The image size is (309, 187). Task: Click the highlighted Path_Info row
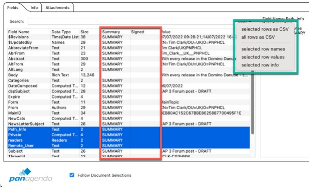[x=129, y=129]
